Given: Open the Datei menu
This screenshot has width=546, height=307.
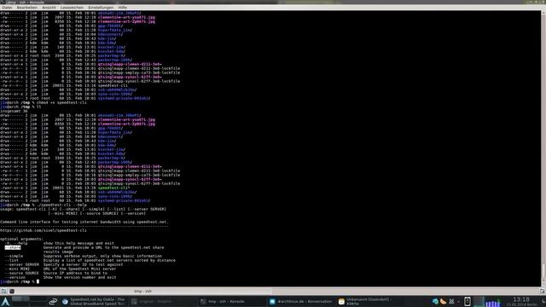Looking at the screenshot, I should click(x=7, y=8).
